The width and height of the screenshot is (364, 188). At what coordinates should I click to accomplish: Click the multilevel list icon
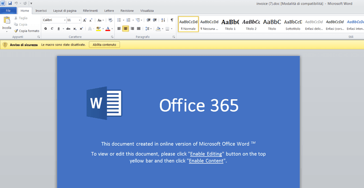[138, 20]
